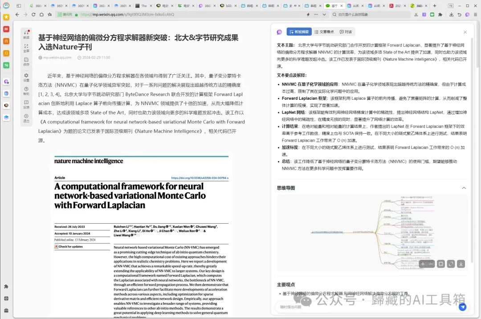Click the mp.weixin.qq.com source link

[x=57, y=57]
